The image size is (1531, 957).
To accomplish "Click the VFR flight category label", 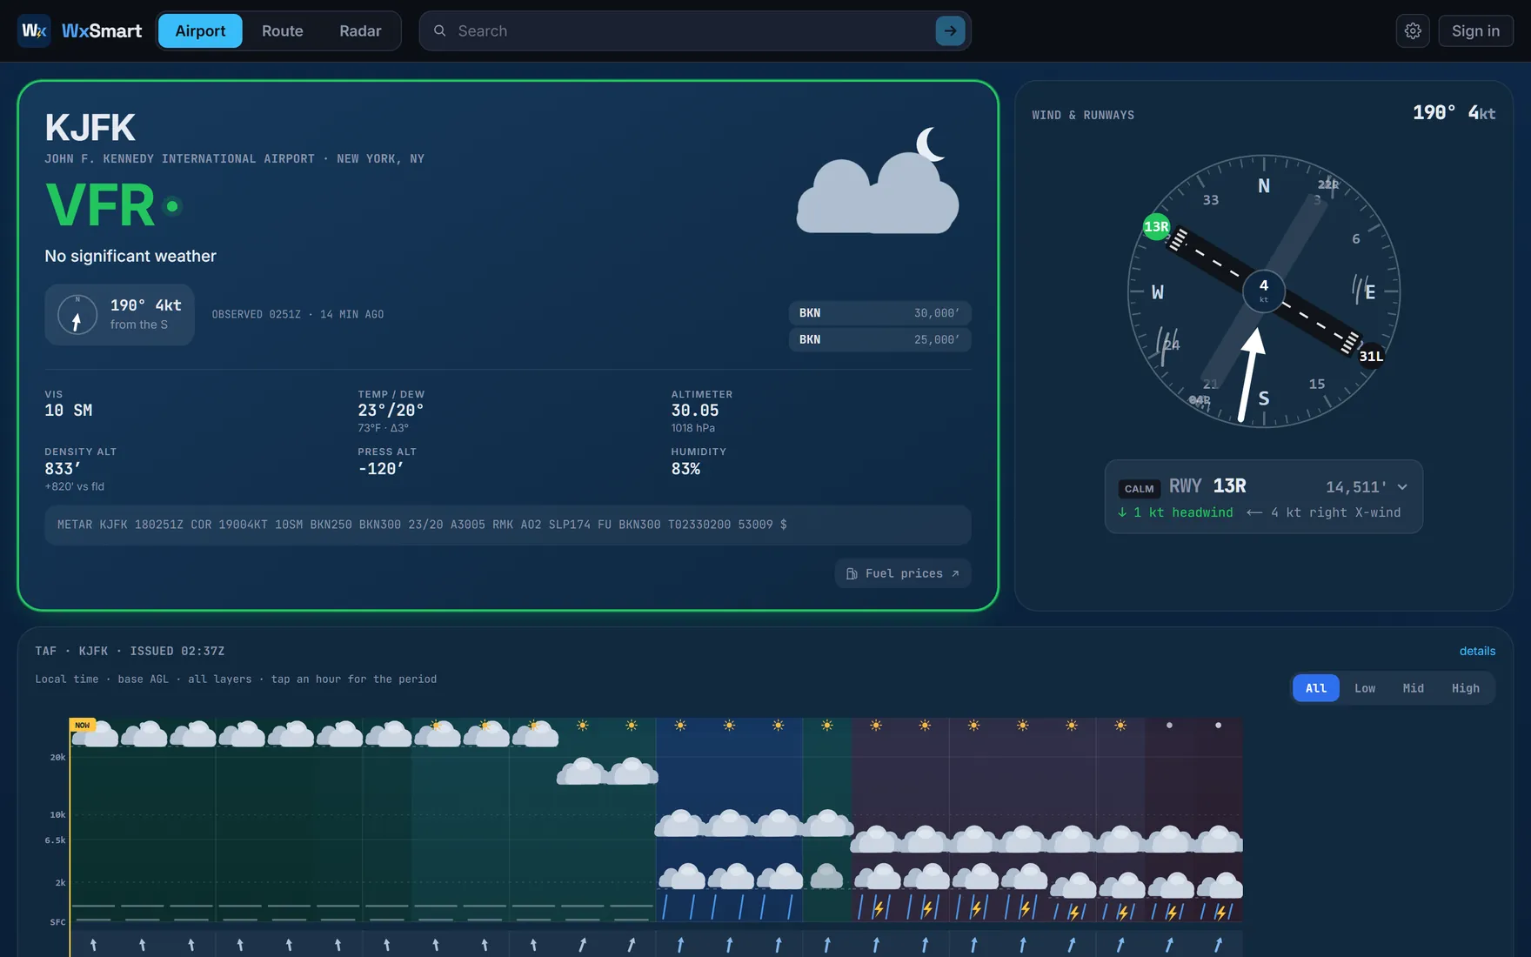I will (100, 206).
